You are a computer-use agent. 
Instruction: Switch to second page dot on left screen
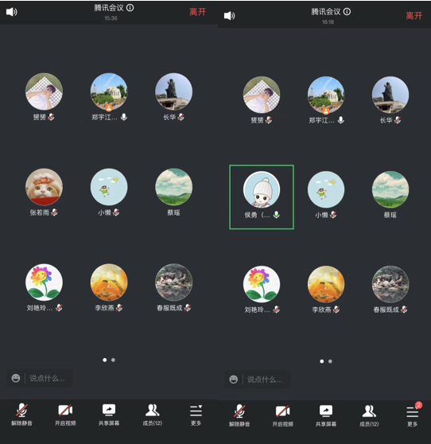pos(113,360)
